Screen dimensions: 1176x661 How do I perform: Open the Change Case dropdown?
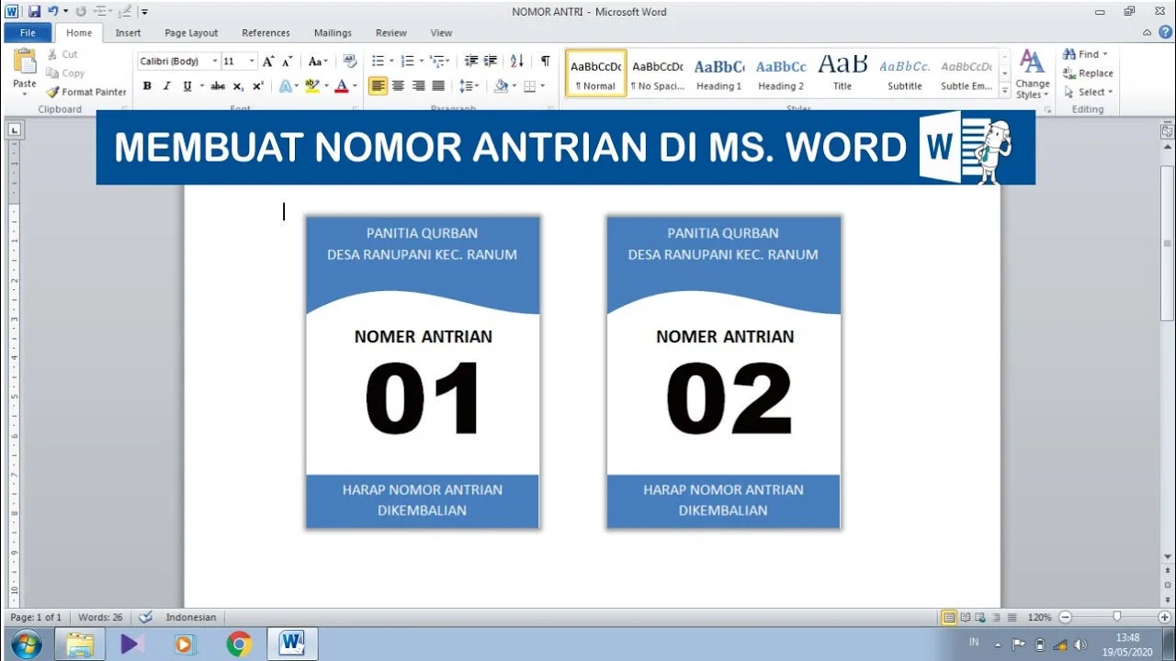(318, 62)
